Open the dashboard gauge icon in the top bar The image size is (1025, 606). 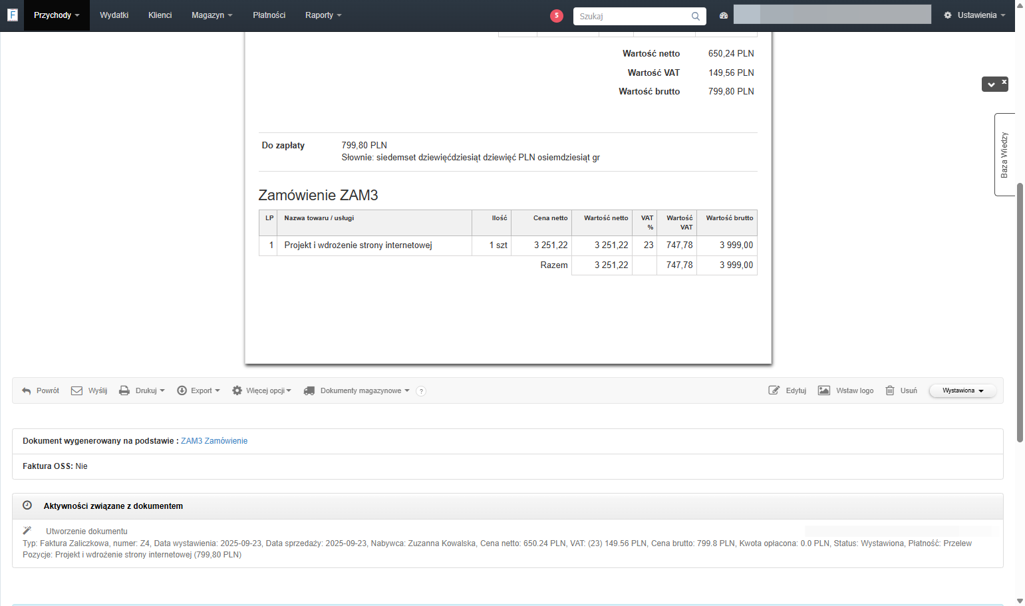[x=724, y=15]
